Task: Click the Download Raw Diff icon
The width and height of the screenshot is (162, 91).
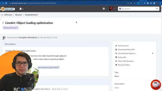Action: (116, 50)
